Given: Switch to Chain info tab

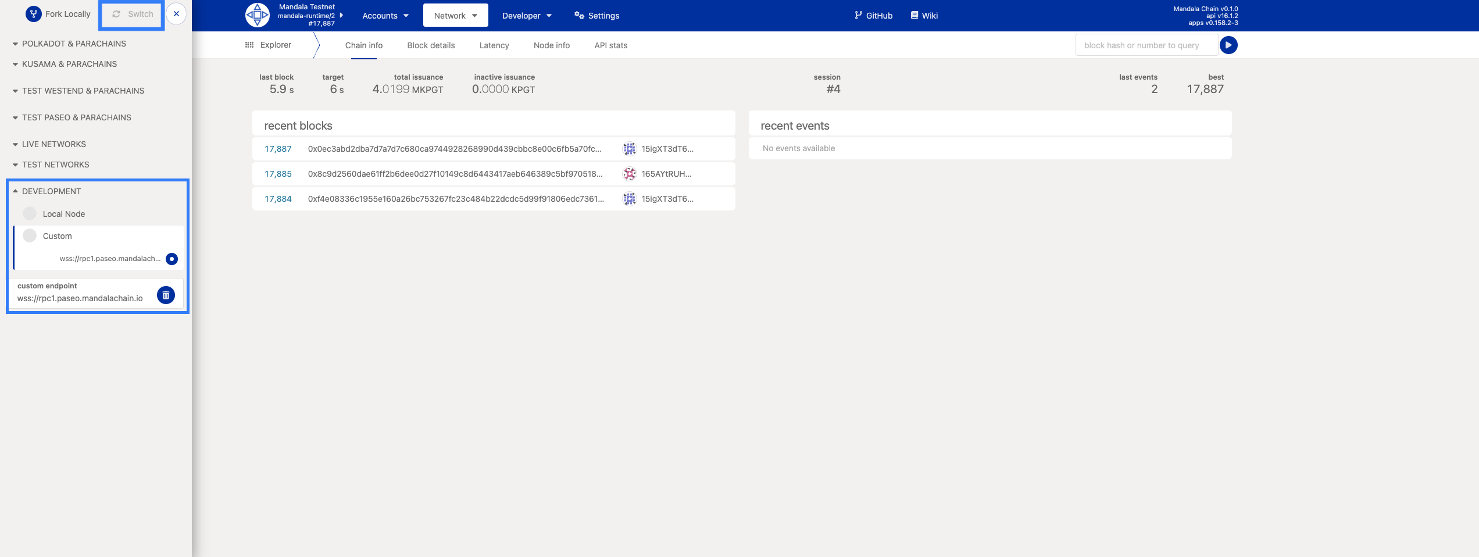Looking at the screenshot, I should [x=364, y=45].
